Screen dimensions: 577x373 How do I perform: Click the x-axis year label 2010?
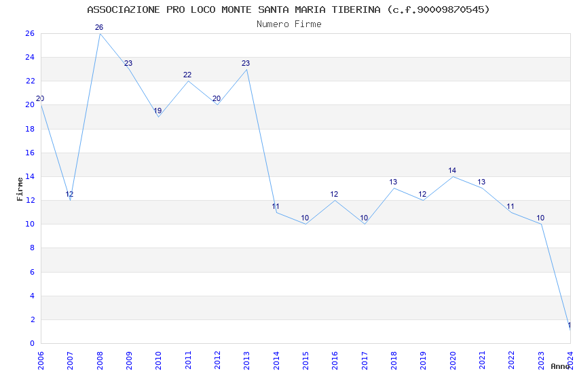[158, 361]
